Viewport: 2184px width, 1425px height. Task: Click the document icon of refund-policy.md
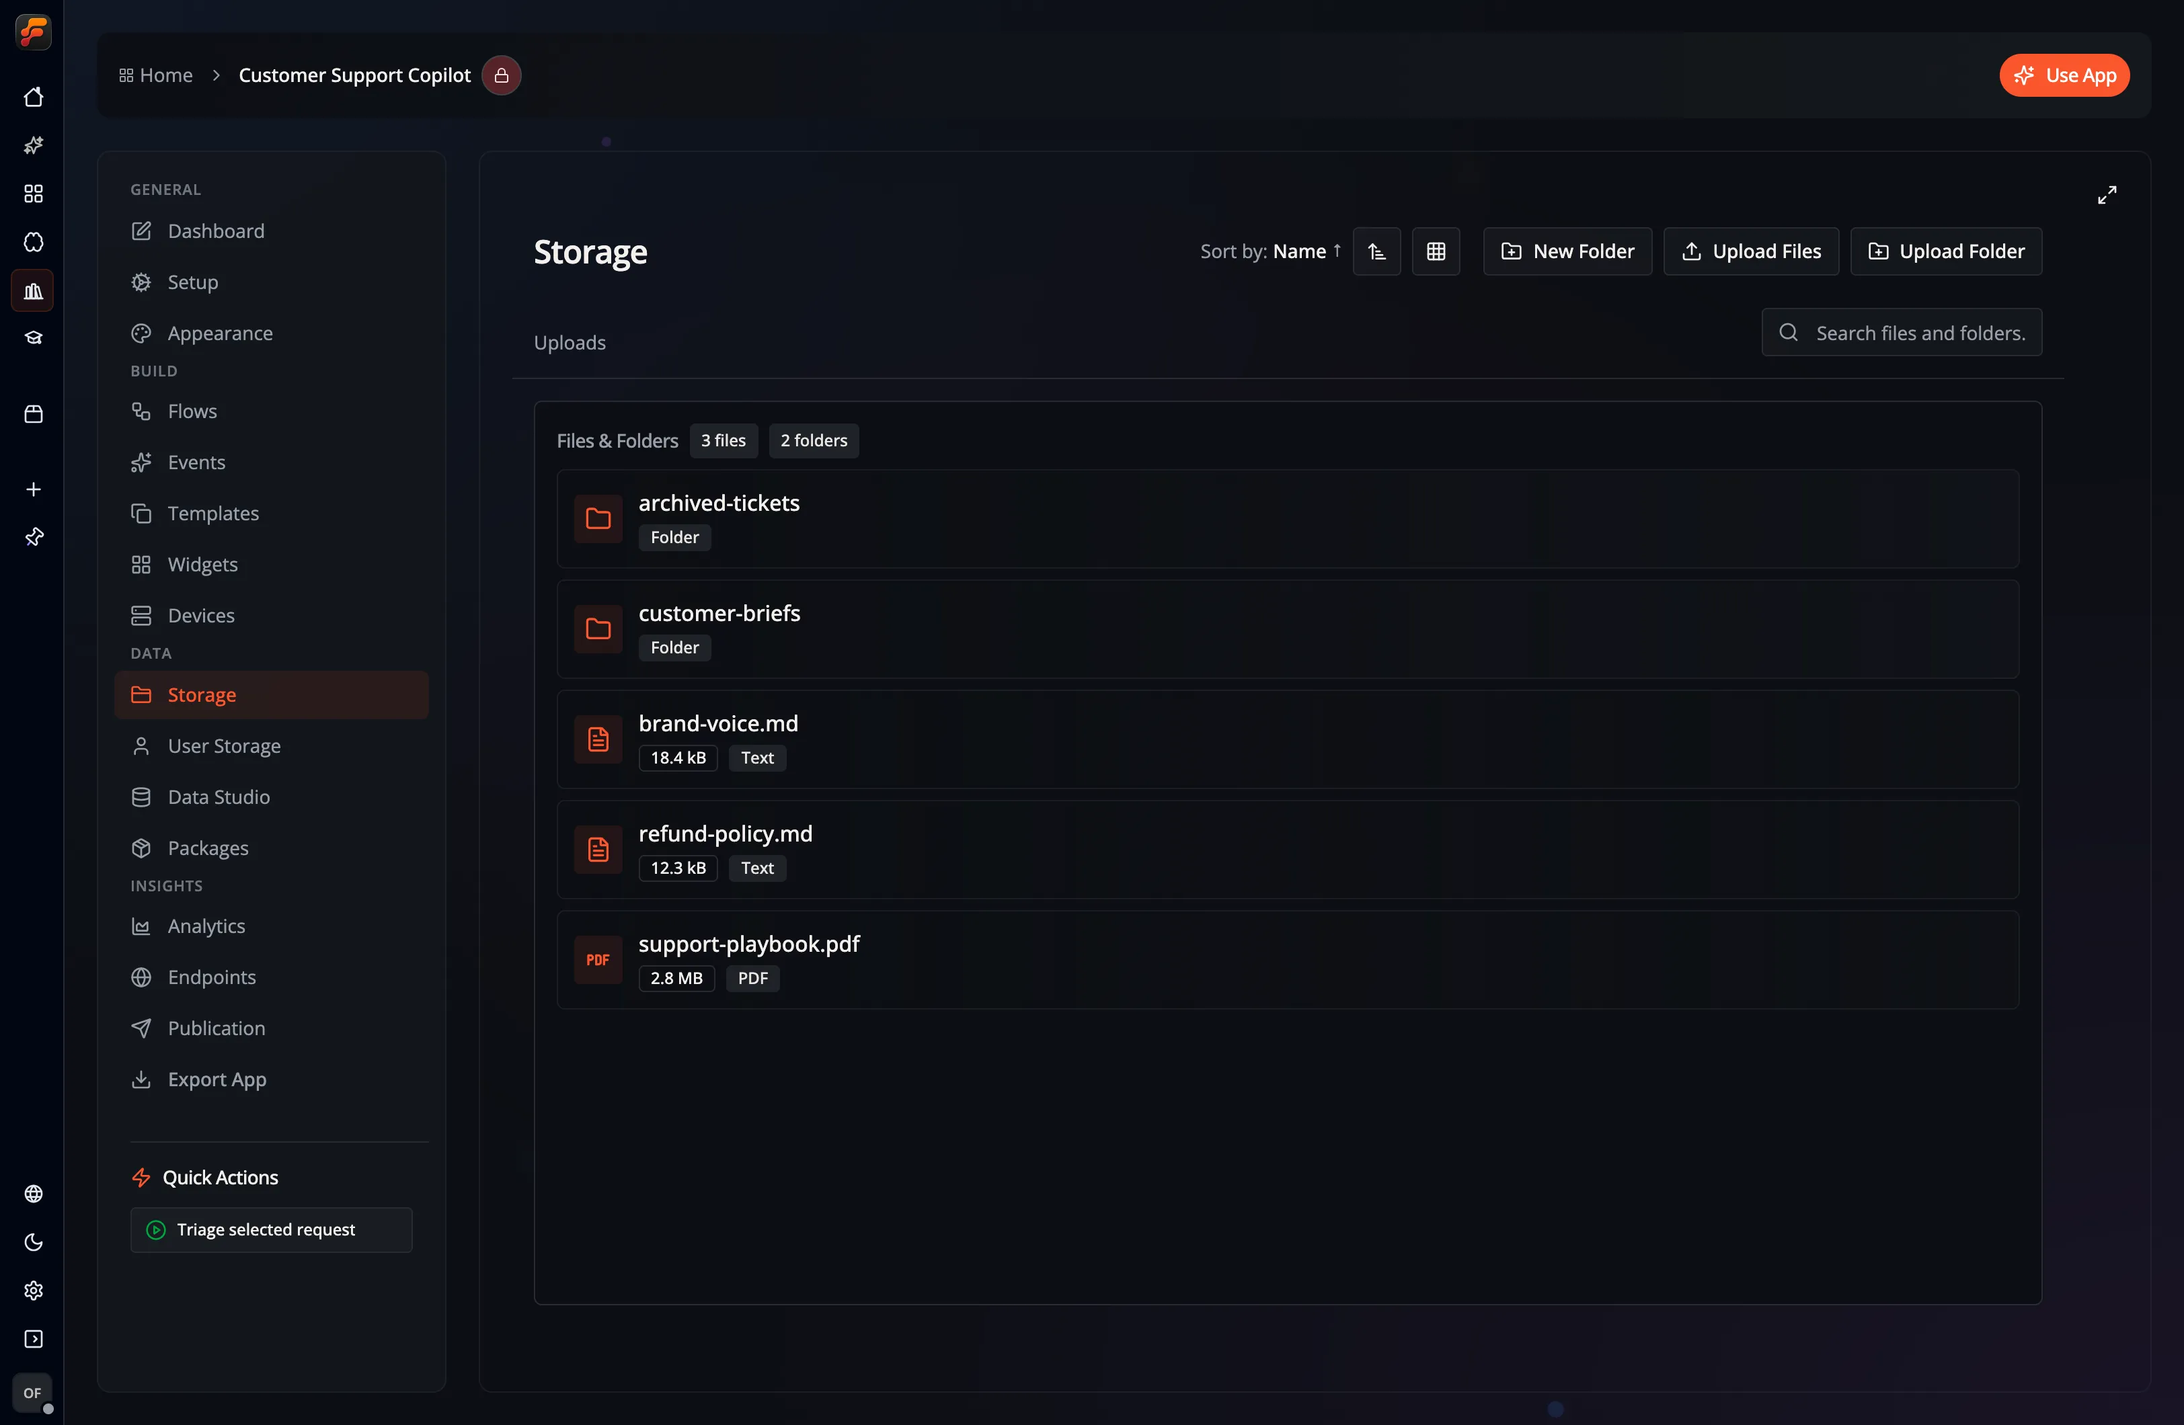point(598,849)
